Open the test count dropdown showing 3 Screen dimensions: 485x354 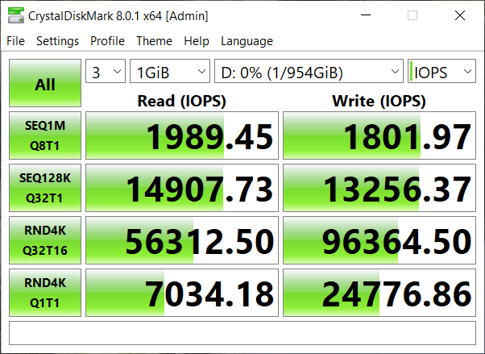pyautogui.click(x=106, y=71)
